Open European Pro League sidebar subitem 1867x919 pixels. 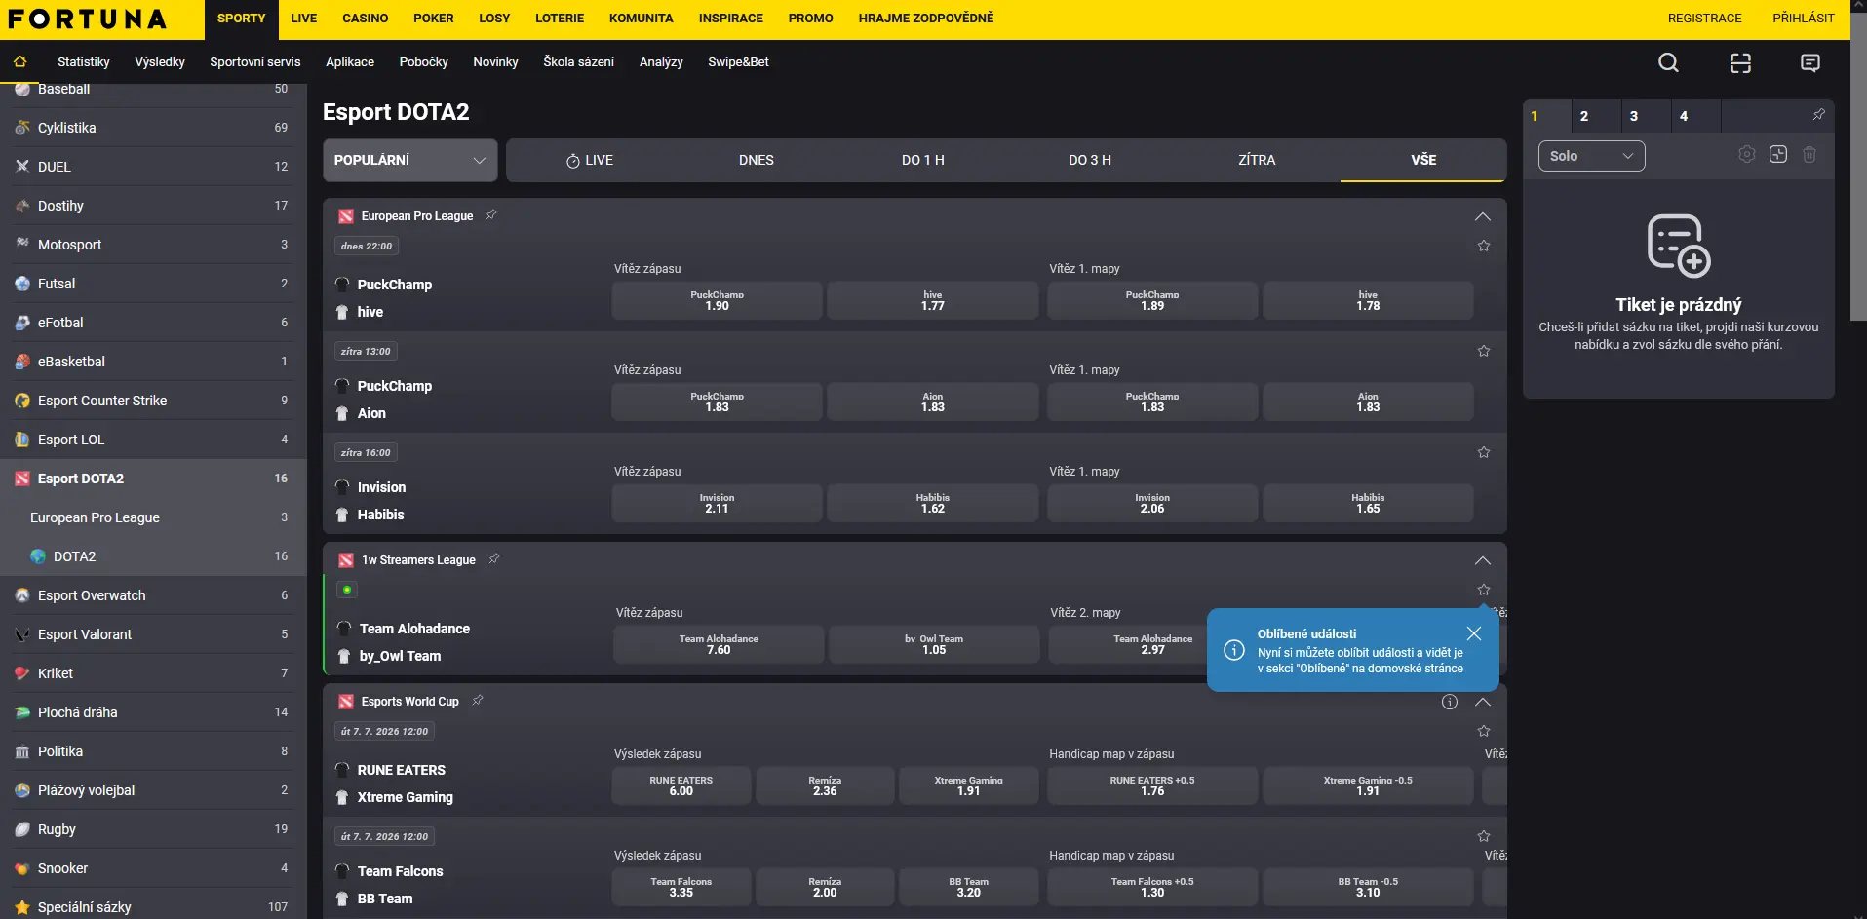[153, 517]
